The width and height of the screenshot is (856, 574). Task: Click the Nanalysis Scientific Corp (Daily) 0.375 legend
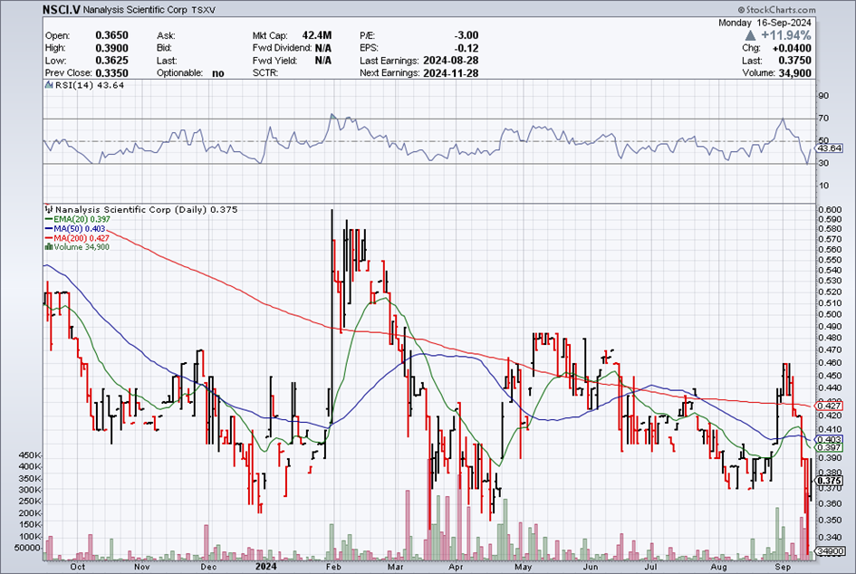click(x=147, y=209)
